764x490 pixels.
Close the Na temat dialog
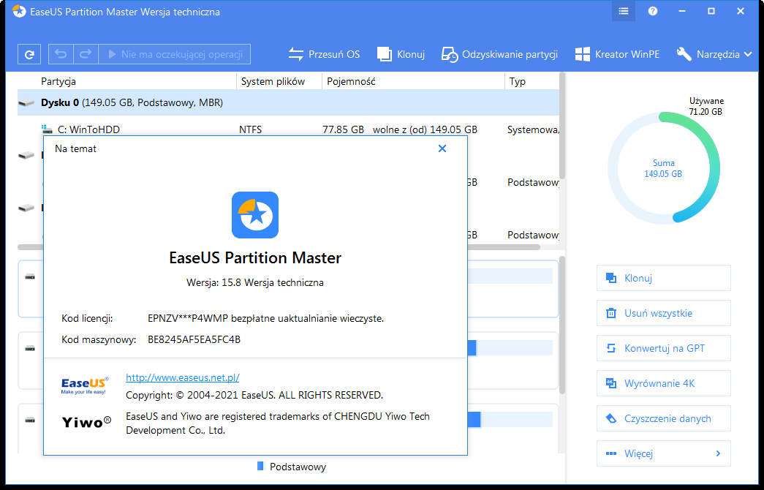(x=442, y=148)
